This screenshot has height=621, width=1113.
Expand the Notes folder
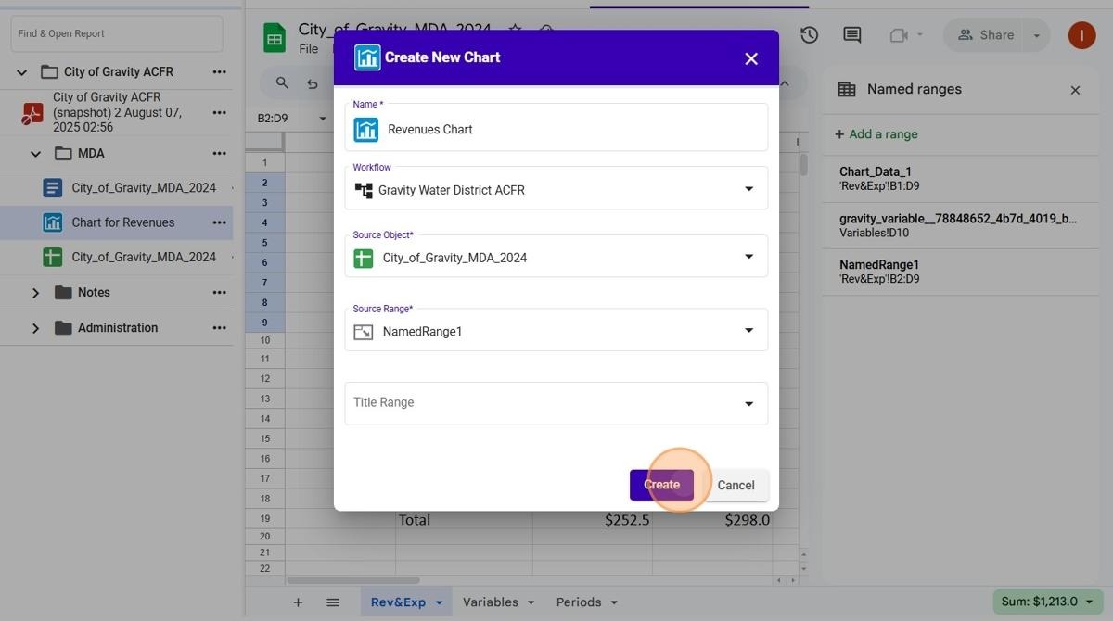point(36,293)
